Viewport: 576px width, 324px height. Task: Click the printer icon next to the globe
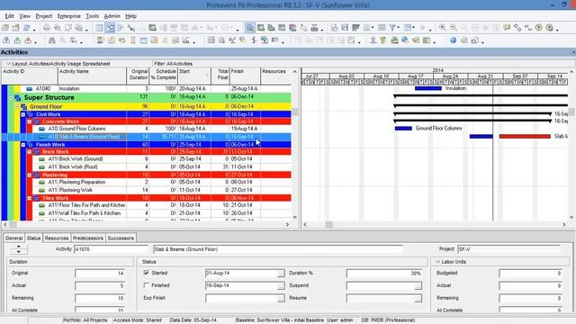(x=464, y=40)
